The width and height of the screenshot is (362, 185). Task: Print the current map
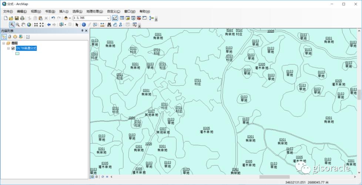pyautogui.click(x=22, y=18)
